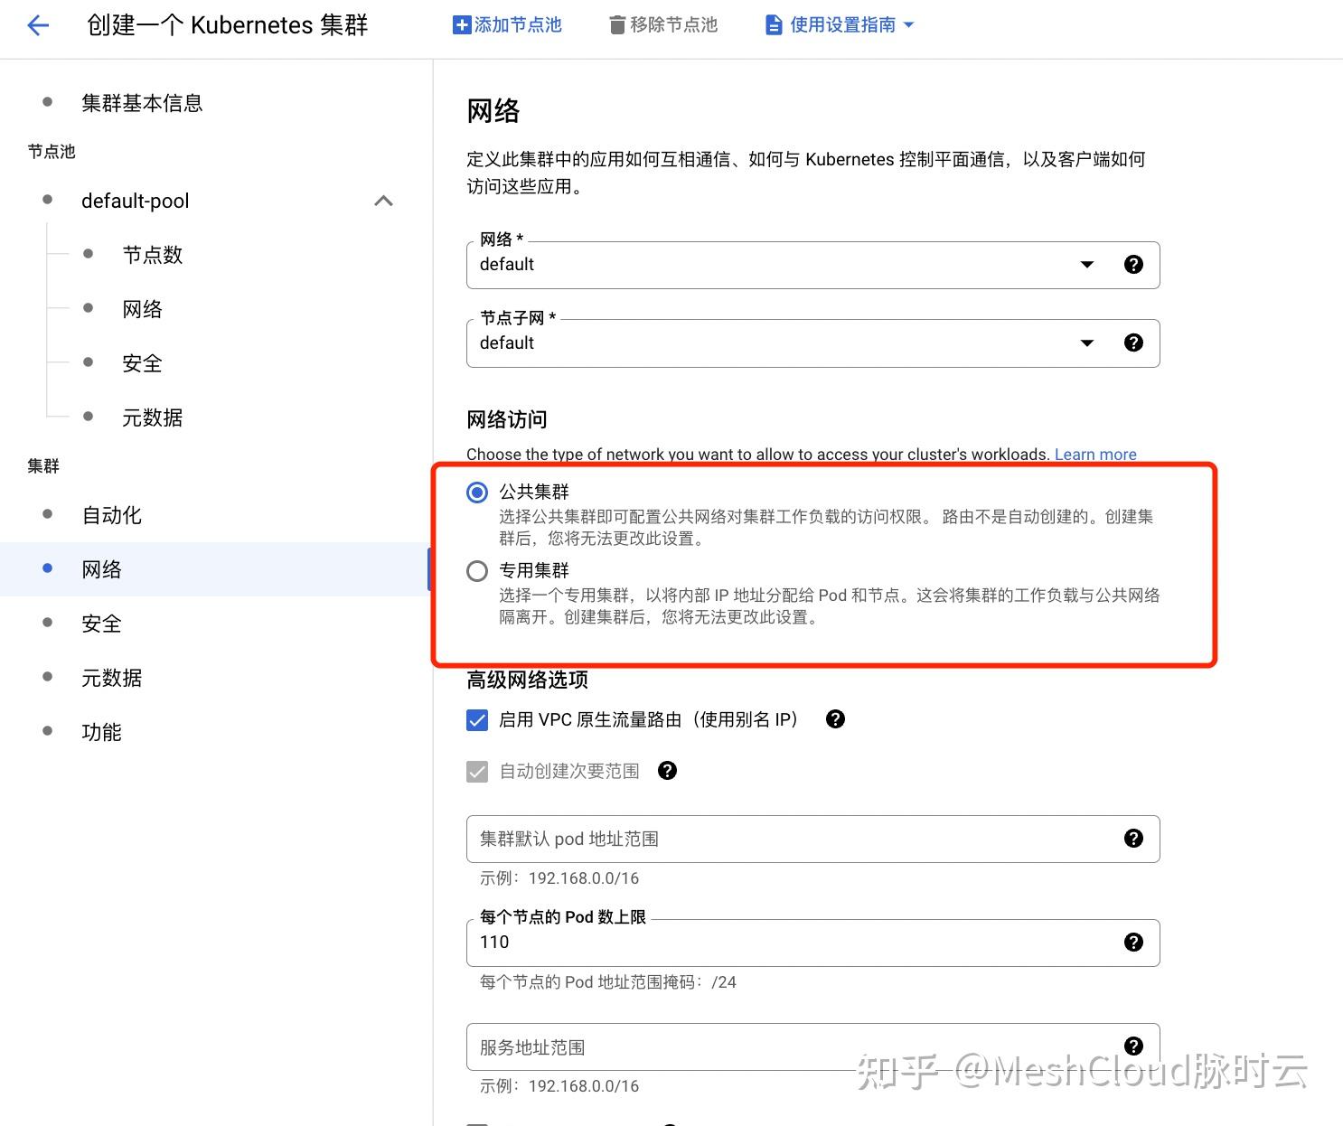Open the 功能 section in sidebar
The height and width of the screenshot is (1126, 1343).
pos(101,732)
